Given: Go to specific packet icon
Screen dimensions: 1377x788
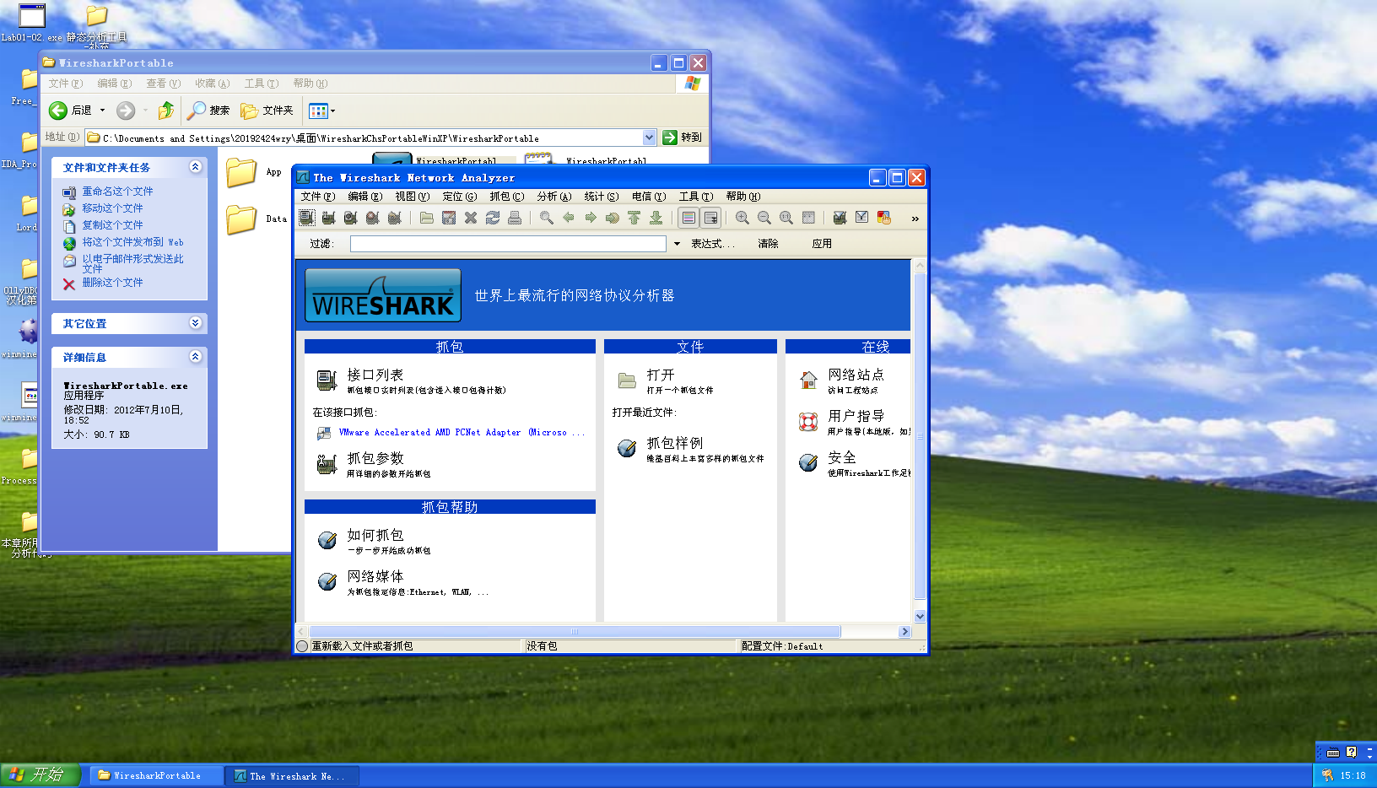Looking at the screenshot, I should pyautogui.click(x=613, y=218).
